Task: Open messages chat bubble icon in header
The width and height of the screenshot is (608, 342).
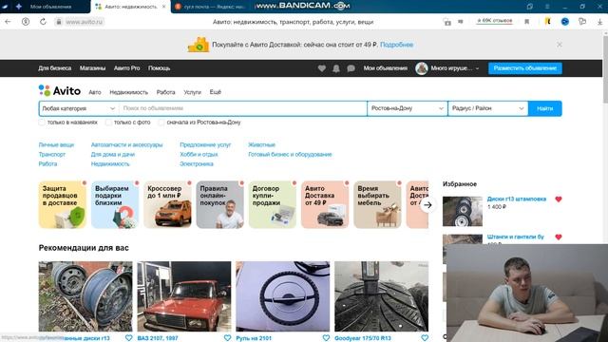Action: pos(351,68)
